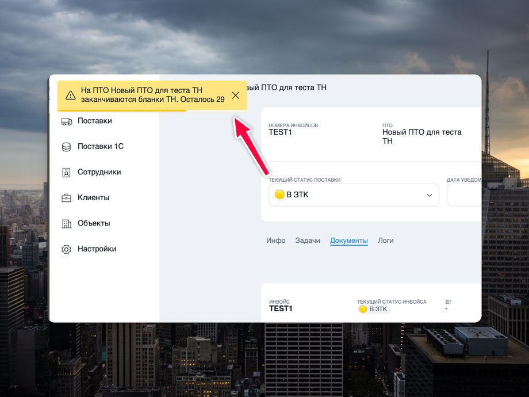Dismiss the yellow ТН blanks notification
Viewport: 529px width, 397px height.
236,96
